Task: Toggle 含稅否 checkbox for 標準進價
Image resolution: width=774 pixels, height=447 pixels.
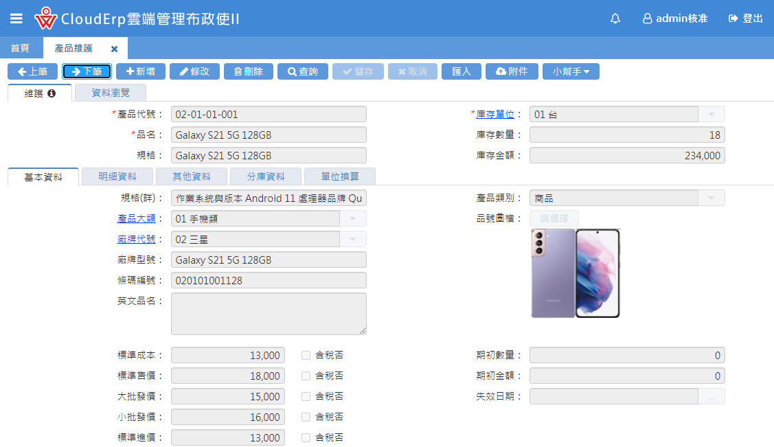Action: pyautogui.click(x=306, y=437)
